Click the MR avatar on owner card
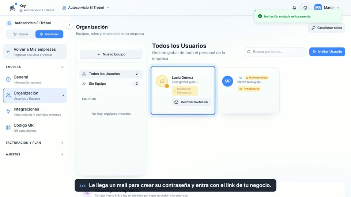This screenshot has height=197, width=351. (x=227, y=81)
